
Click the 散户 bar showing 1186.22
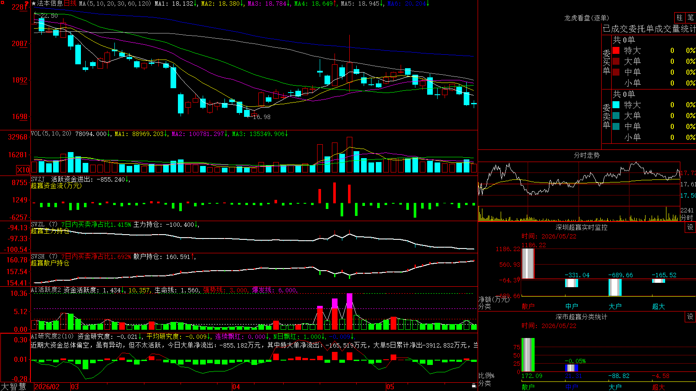528,263
